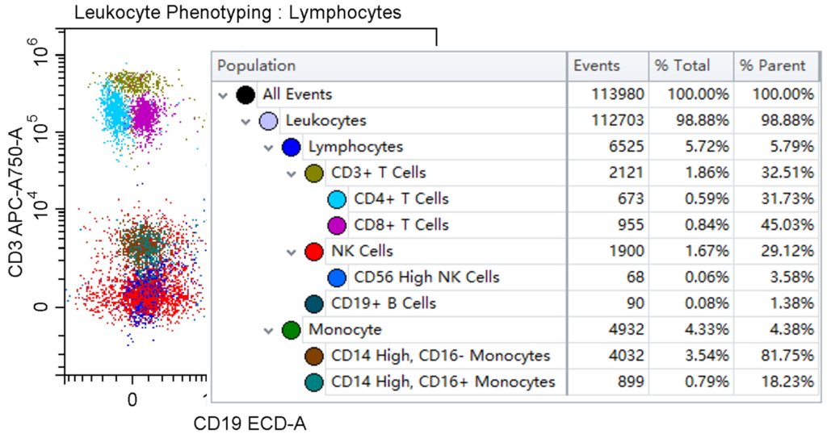Collapse the CD3+ T Cells node
827x434 pixels.
292,173
